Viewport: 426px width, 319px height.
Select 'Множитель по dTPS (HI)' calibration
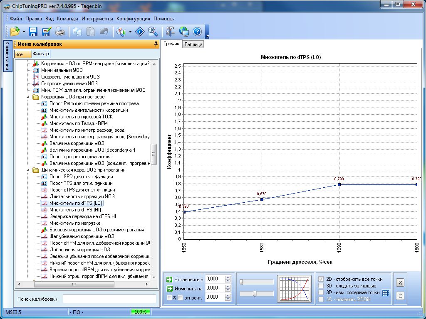[75, 210]
